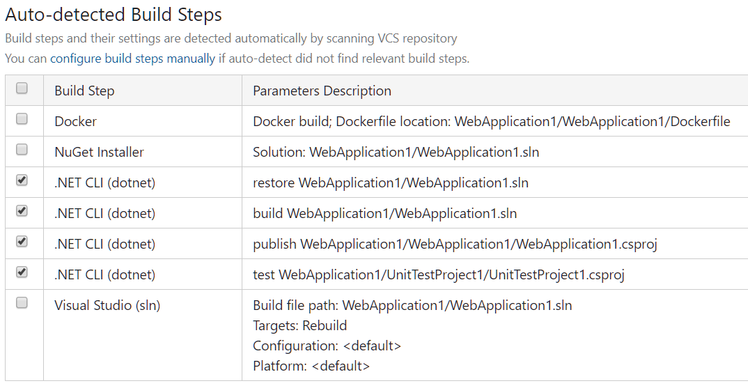Viewport: 748px width, 388px height.
Task: Toggle the select-all checkbox in table header
Action: tap(22, 88)
